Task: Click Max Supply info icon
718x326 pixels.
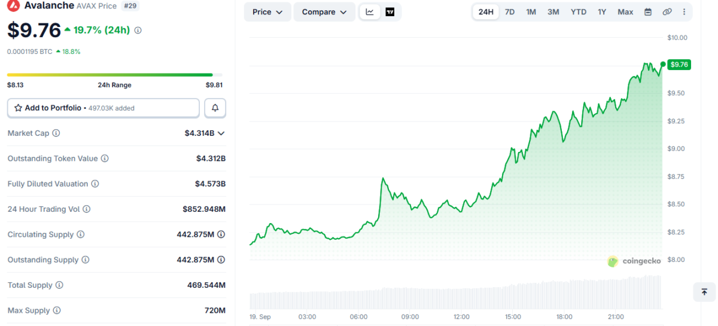Action: [57, 311]
